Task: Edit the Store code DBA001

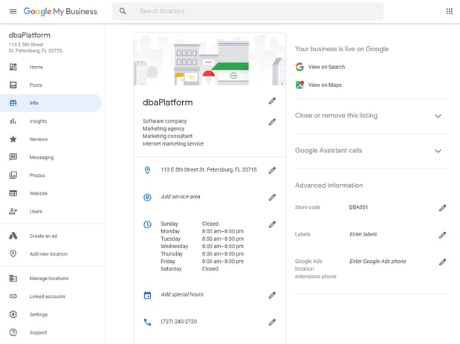Action: click(x=442, y=208)
